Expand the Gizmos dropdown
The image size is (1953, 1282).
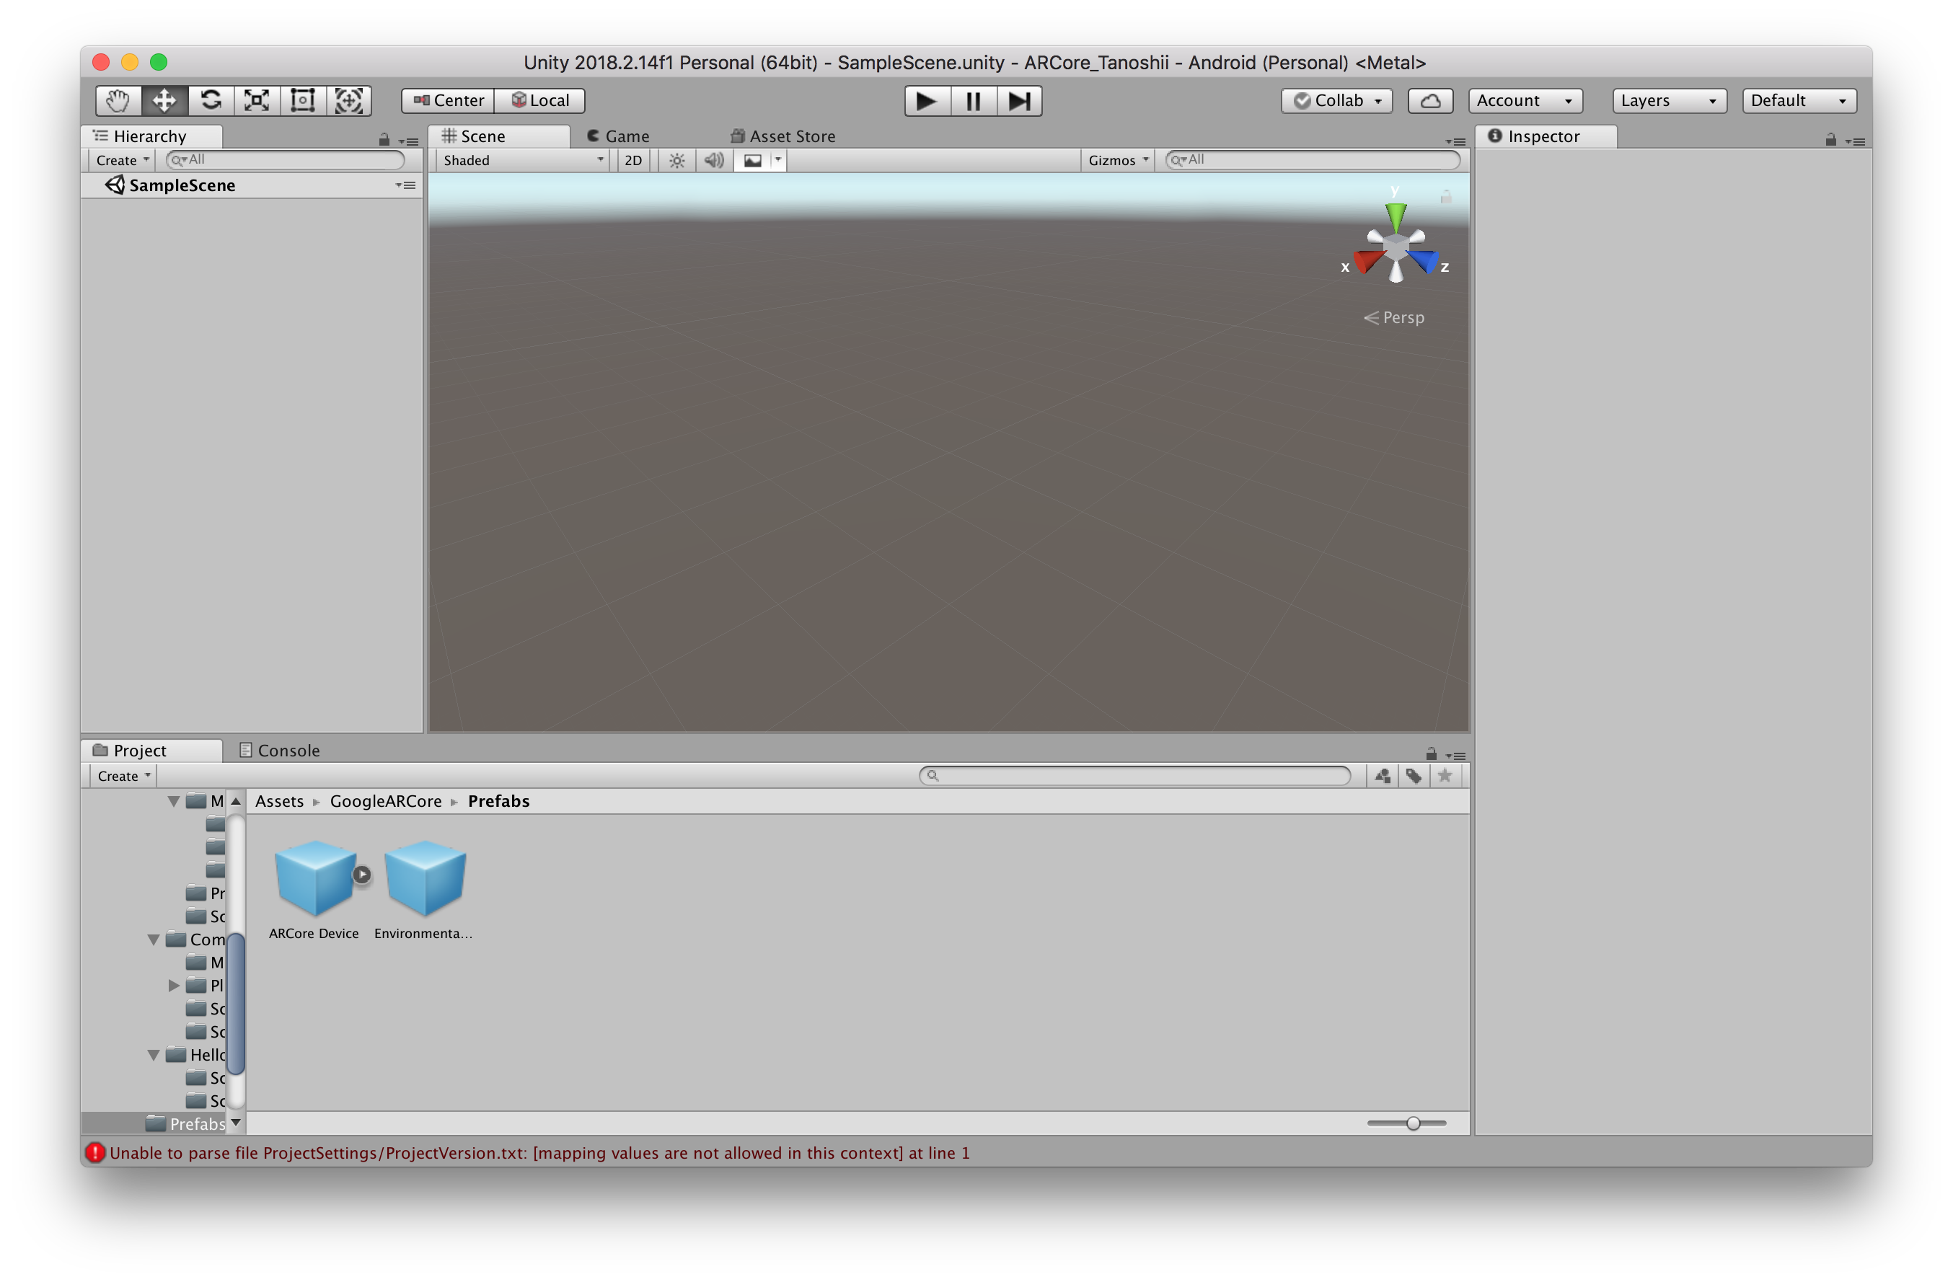[1117, 161]
